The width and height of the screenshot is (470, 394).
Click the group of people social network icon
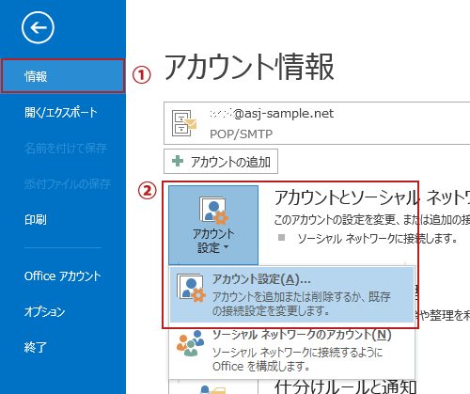click(x=190, y=343)
